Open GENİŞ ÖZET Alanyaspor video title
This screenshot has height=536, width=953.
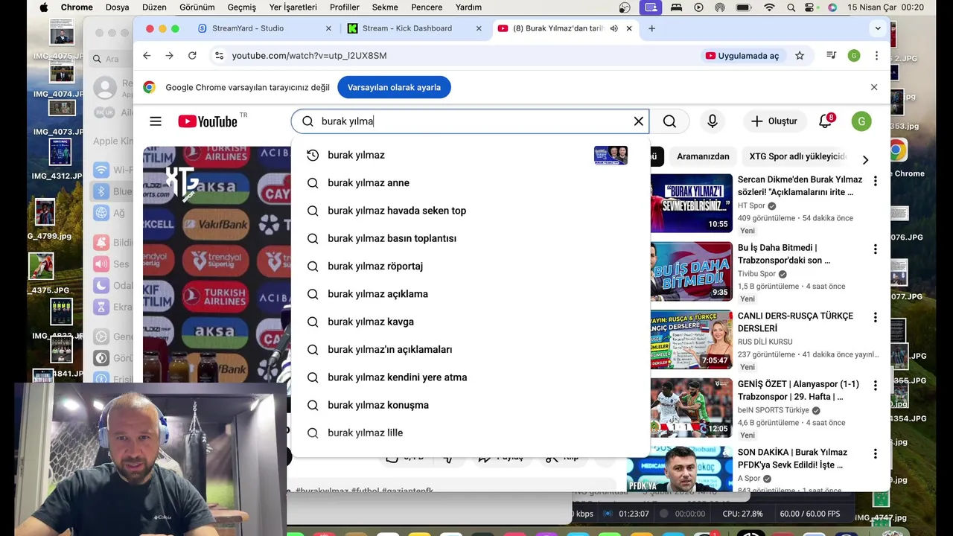pos(798,391)
